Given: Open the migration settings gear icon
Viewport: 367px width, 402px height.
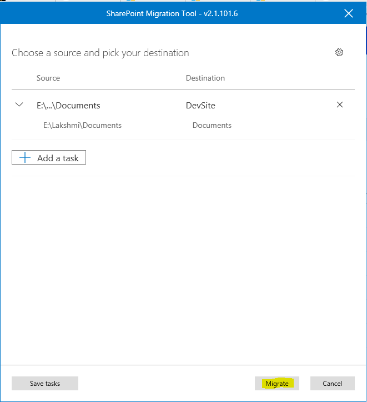Looking at the screenshot, I should click(x=339, y=52).
